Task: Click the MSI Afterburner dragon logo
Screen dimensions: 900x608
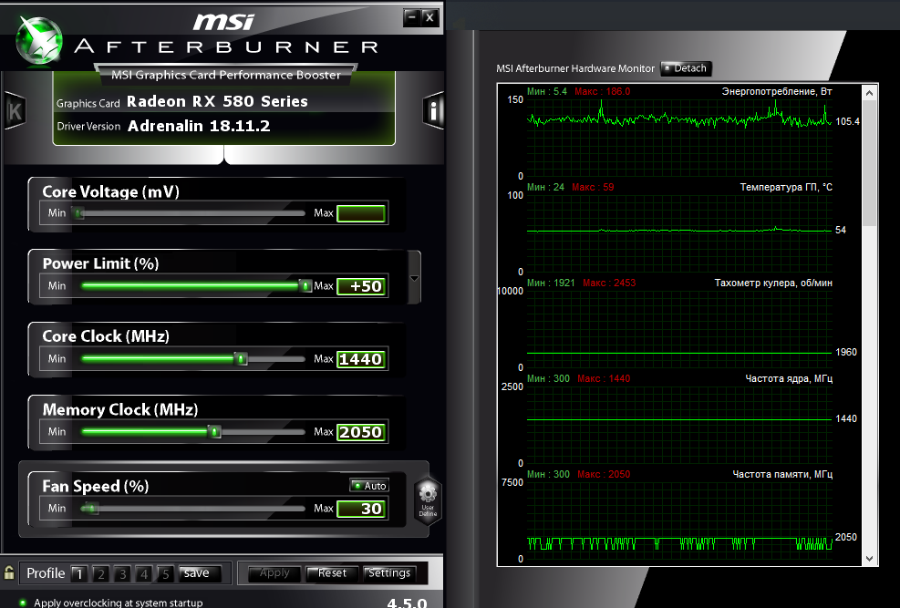Action: pos(38,40)
